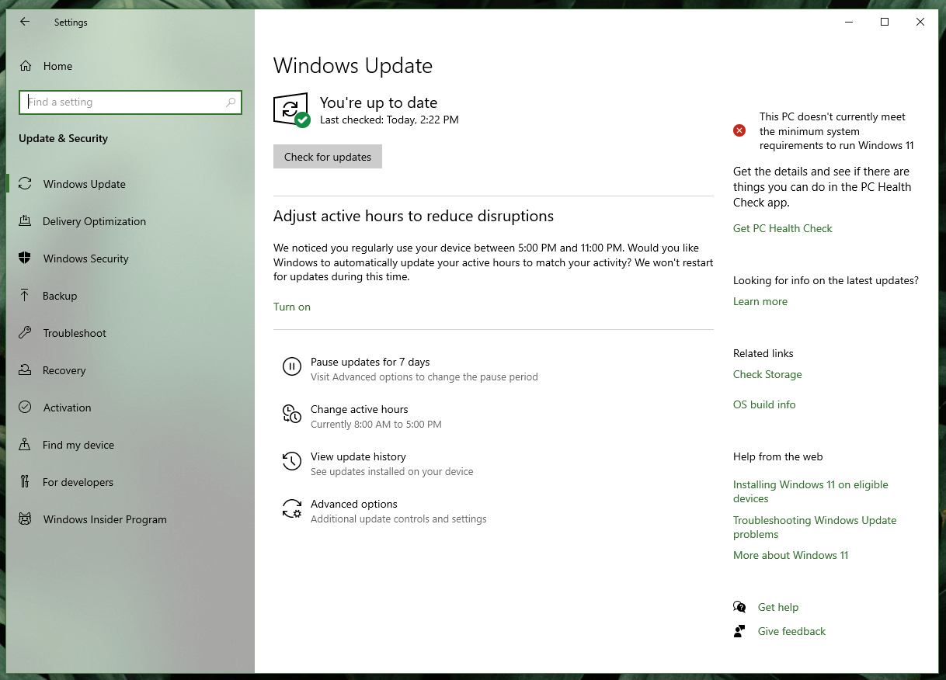The image size is (946, 680).
Task: Open the Check Storage related link
Action: click(x=767, y=374)
